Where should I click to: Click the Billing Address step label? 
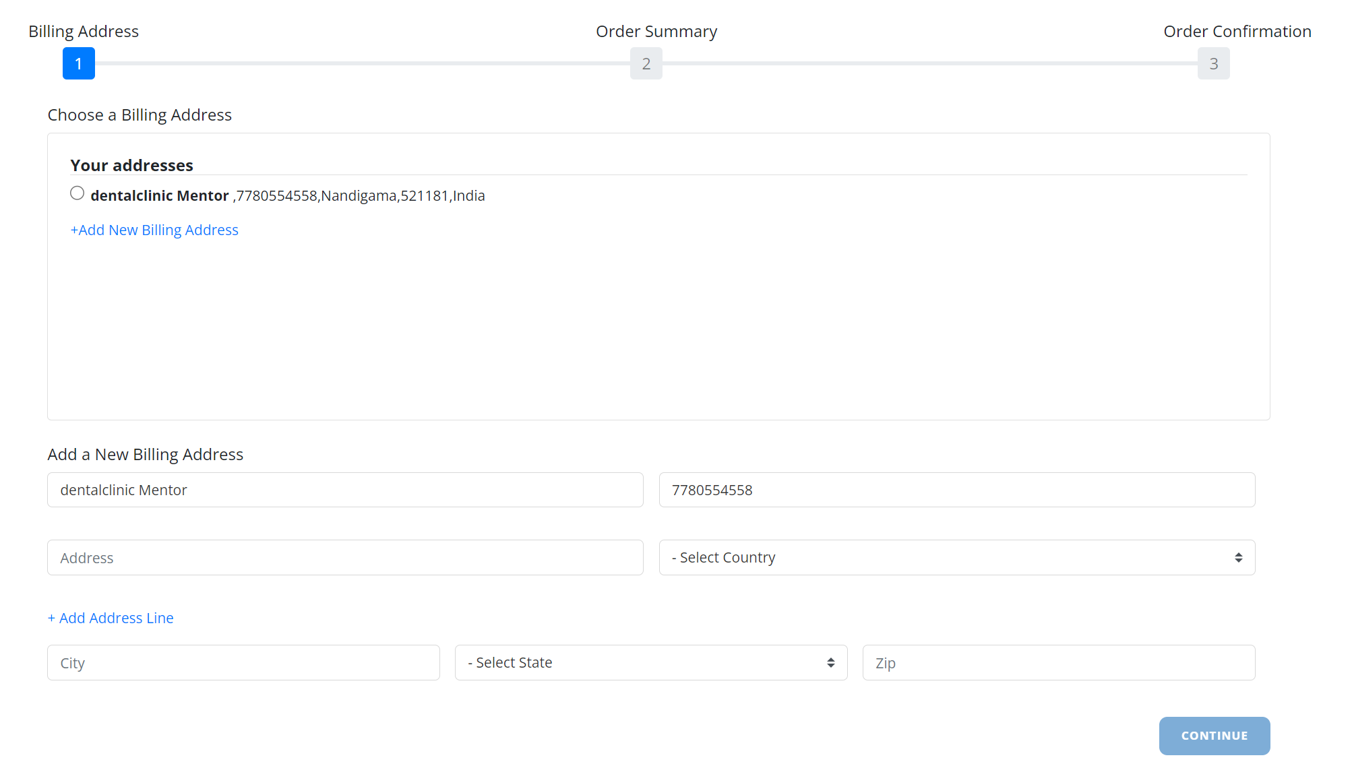[84, 32]
